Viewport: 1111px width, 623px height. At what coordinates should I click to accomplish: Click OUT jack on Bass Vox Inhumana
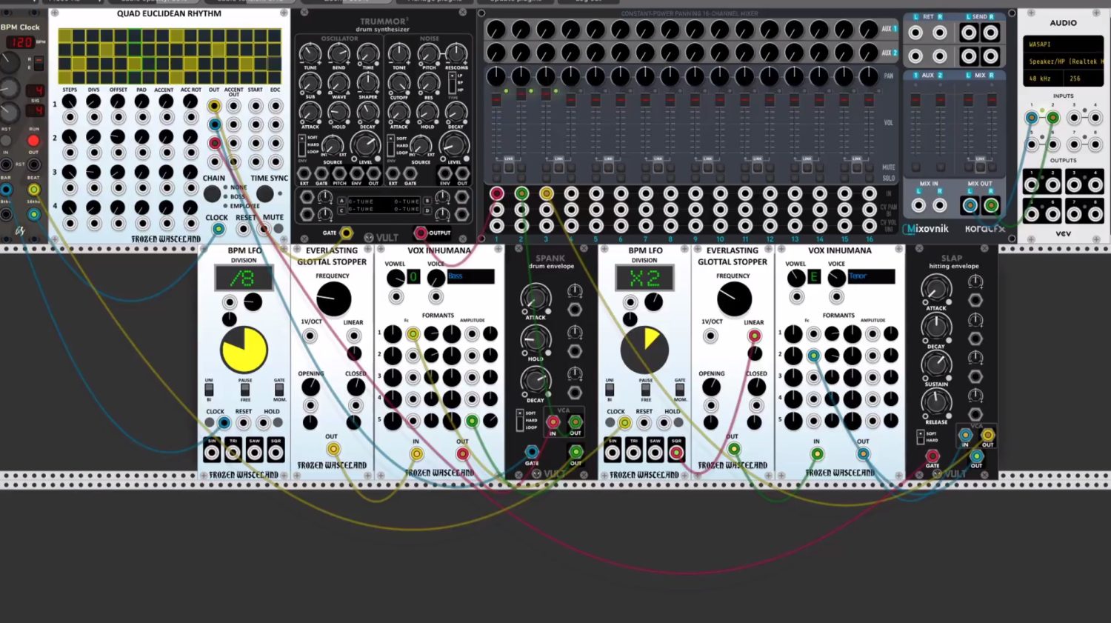462,453
